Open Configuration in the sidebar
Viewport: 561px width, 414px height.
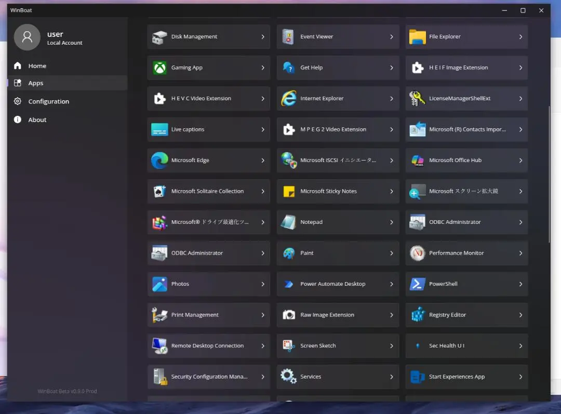click(x=67, y=101)
